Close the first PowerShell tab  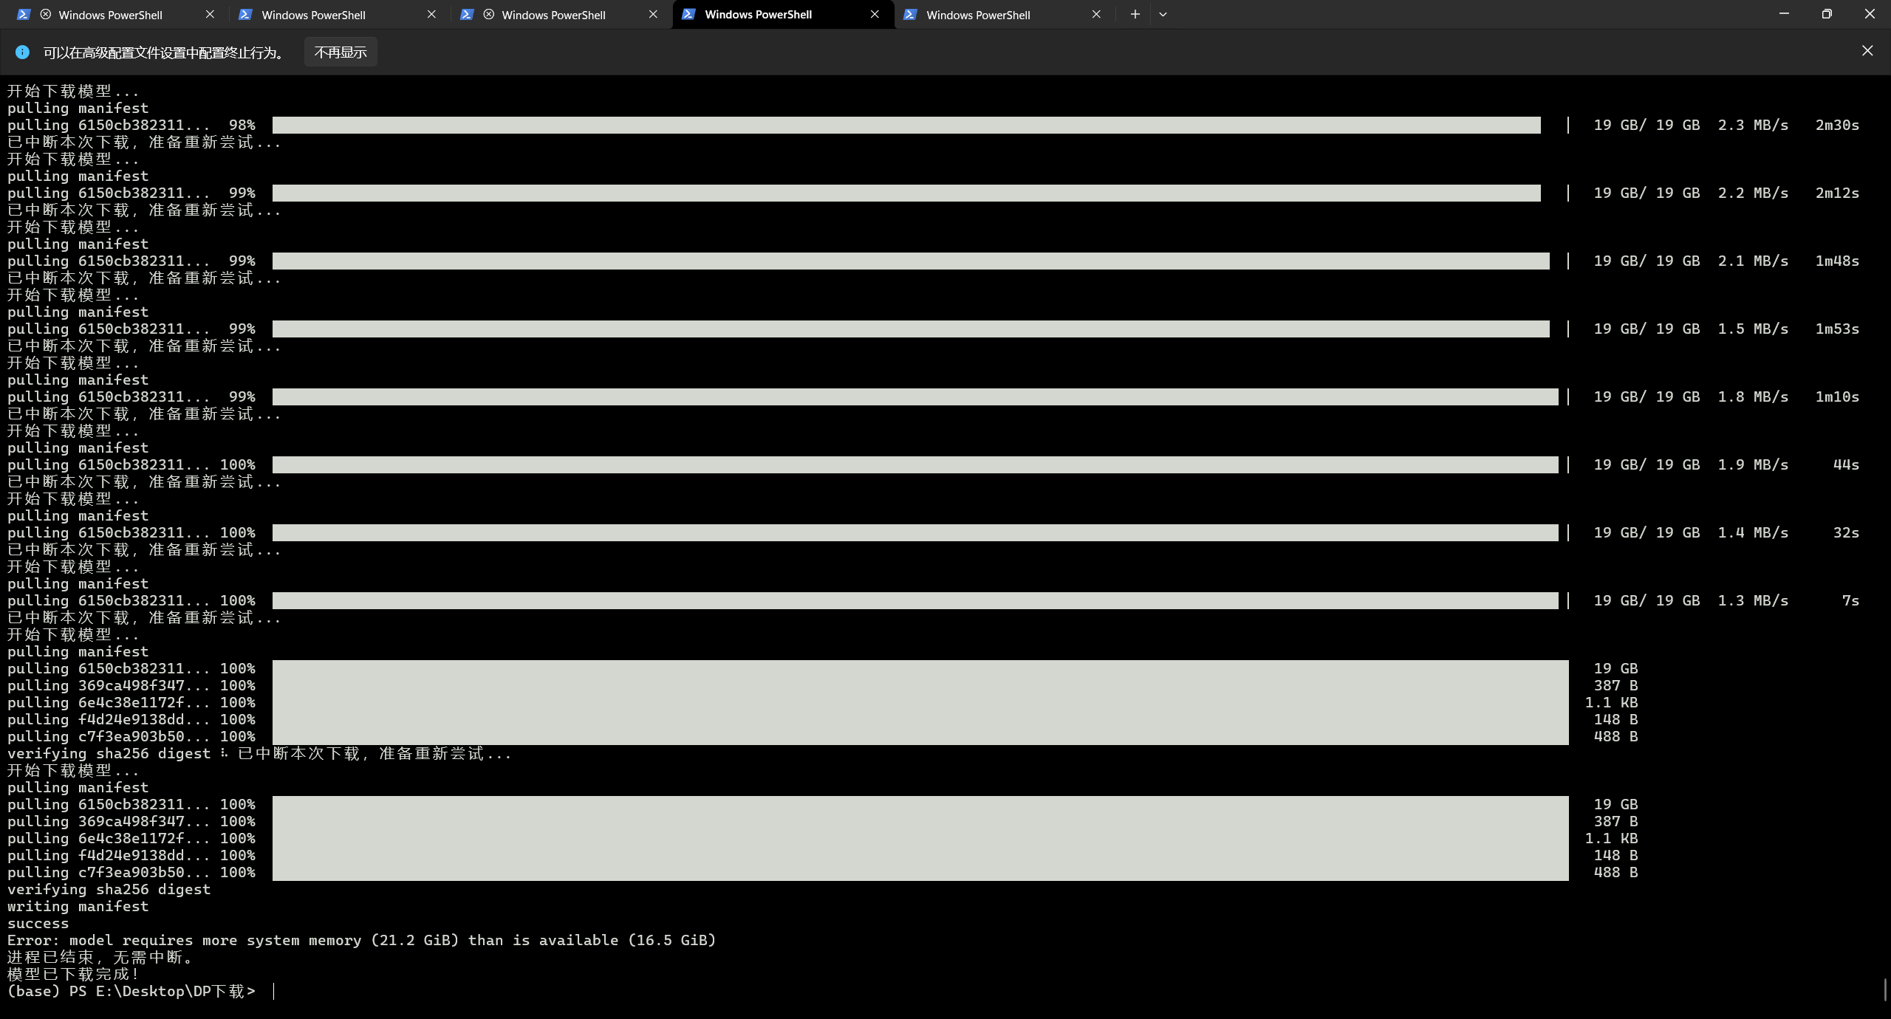(x=210, y=14)
